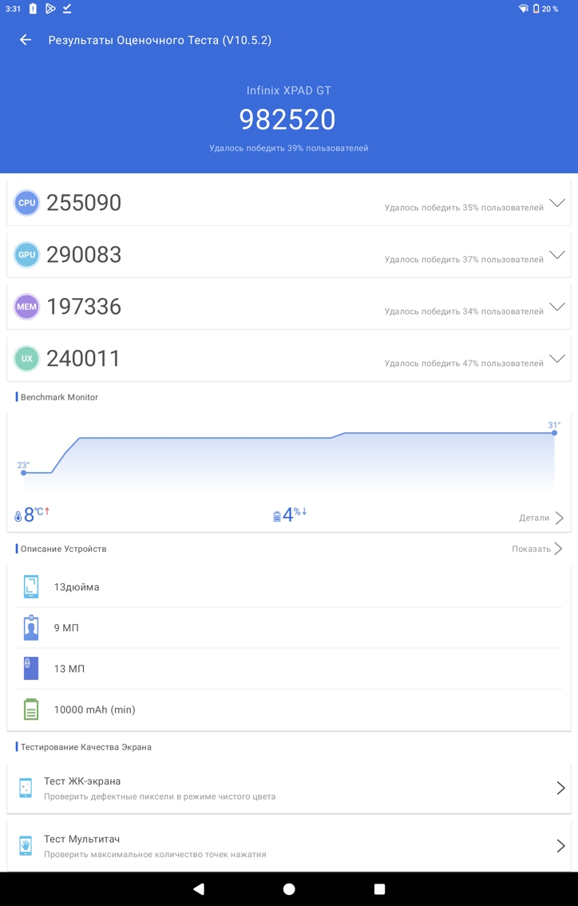Tap the status bar battery icon
This screenshot has width=578, height=906.
coord(536,9)
